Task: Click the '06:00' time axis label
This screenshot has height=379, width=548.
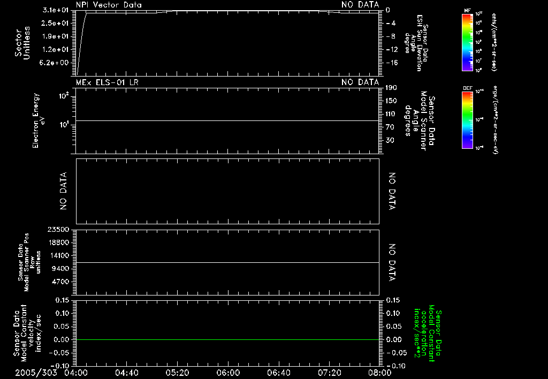Action: point(228,373)
